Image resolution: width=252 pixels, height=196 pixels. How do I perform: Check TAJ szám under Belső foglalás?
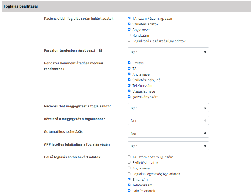(129, 157)
